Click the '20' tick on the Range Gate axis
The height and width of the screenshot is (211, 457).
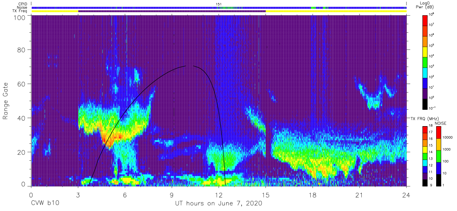[21, 152]
